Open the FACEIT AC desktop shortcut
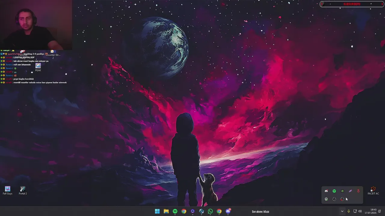Viewport: 385px width, 216px height. click(x=373, y=191)
